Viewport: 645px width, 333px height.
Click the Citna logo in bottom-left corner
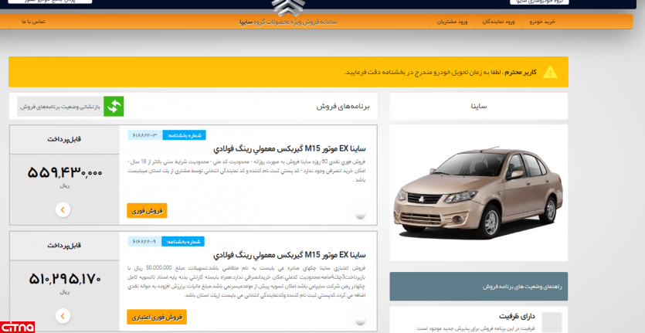pyautogui.click(x=18, y=325)
